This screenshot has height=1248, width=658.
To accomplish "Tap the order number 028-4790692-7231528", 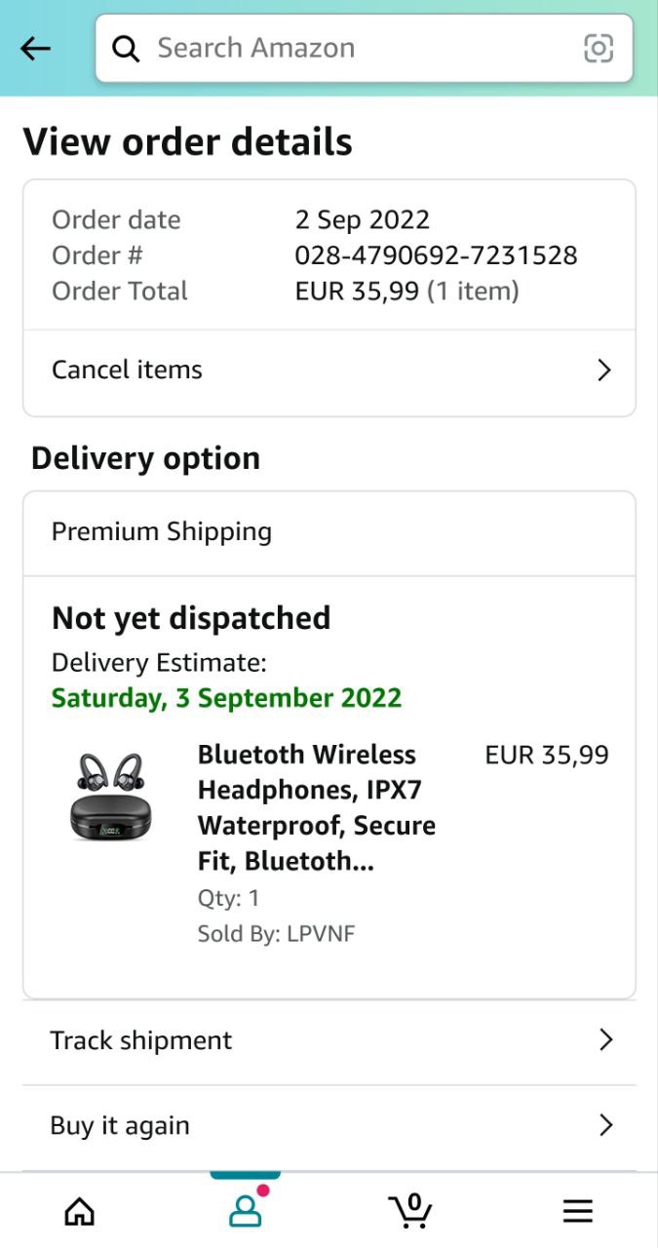I will 436,255.
